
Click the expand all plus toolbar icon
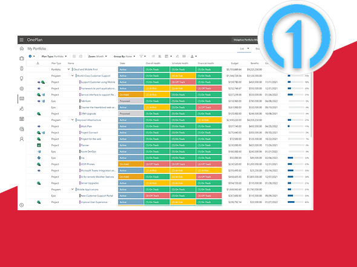[x=74, y=56]
